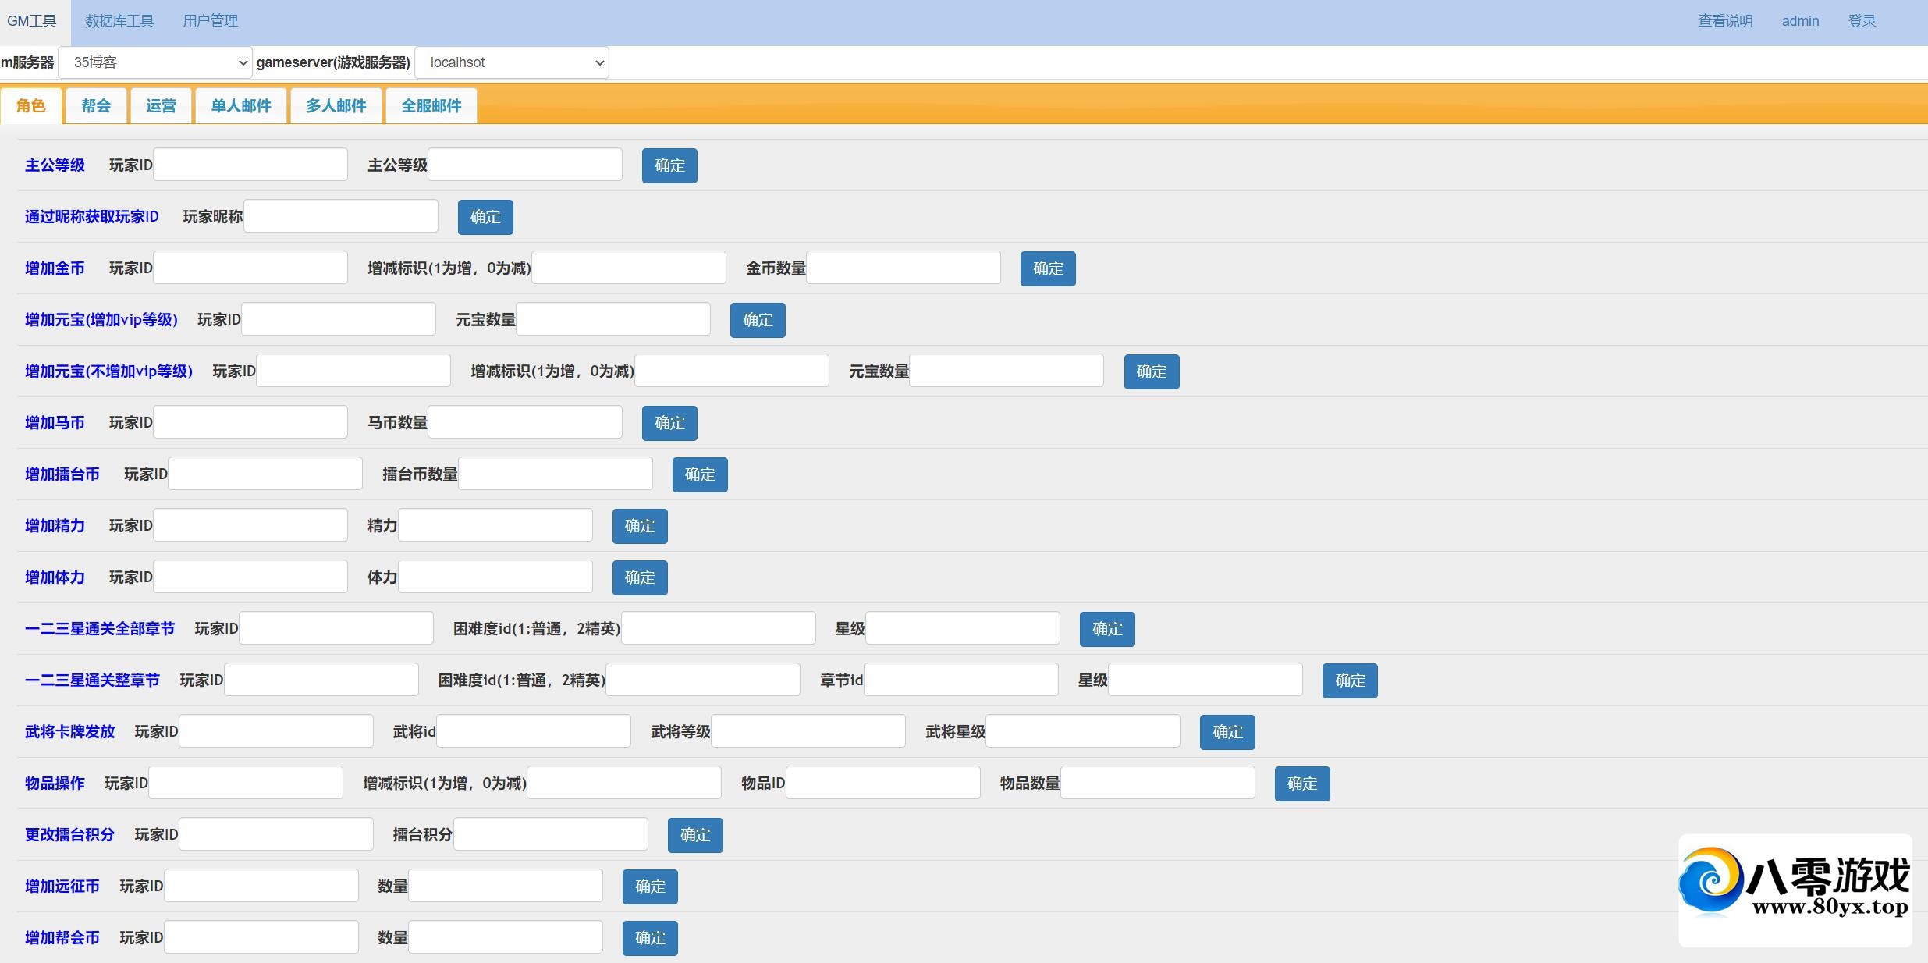The width and height of the screenshot is (1928, 963).
Task: Open the 数据库工具 top menu
Action: tap(119, 21)
